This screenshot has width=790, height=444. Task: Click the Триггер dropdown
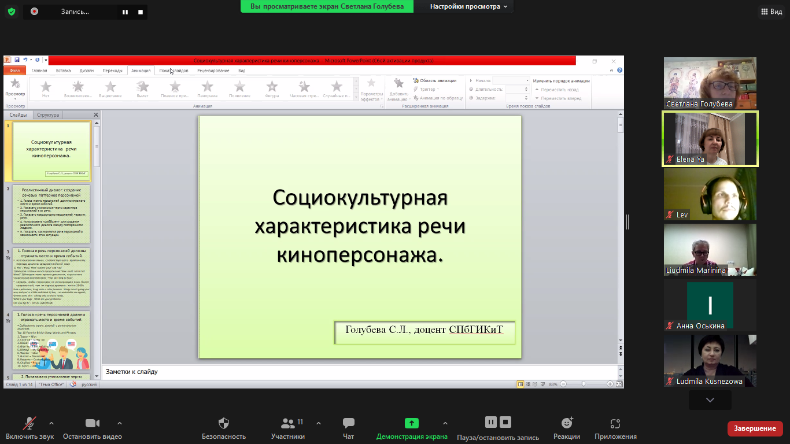(426, 89)
